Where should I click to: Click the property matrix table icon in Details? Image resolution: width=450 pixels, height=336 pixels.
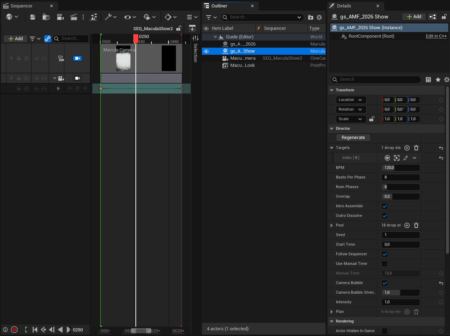tap(428, 80)
